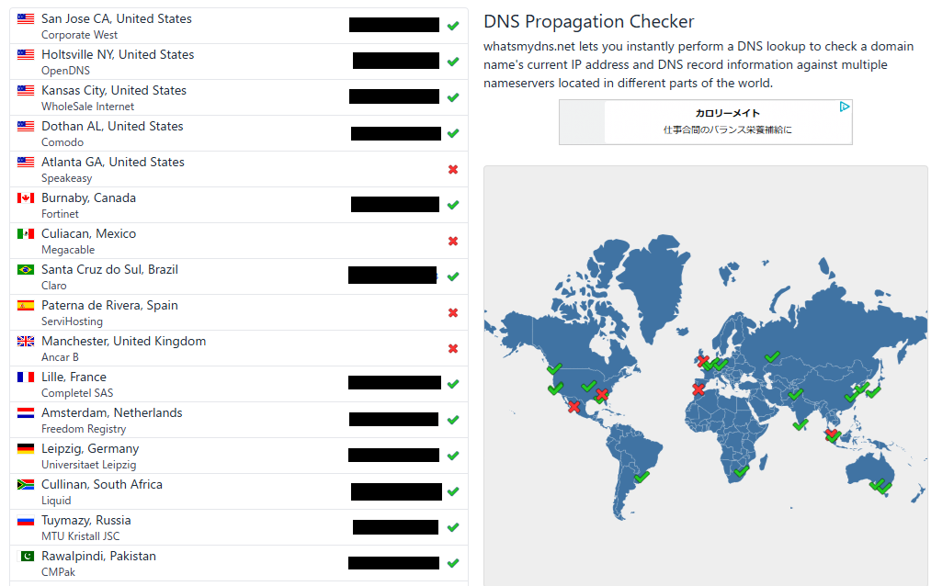Image resolution: width=931 pixels, height=586 pixels.
Task: Click the WholeSale Internet provider label
Action: (88, 107)
